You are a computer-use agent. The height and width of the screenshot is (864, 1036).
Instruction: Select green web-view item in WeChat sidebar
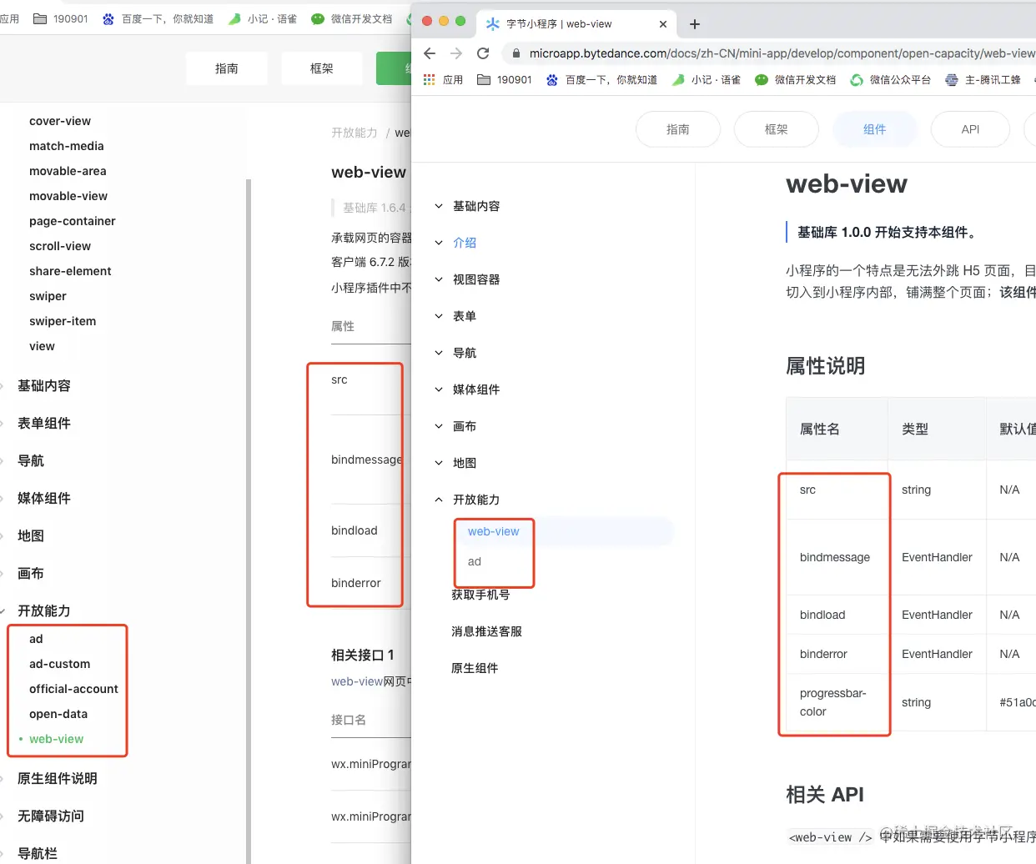[x=56, y=739]
